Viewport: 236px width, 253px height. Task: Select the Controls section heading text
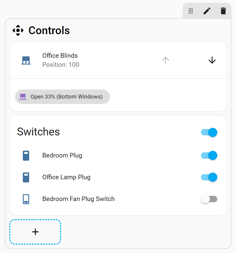point(49,31)
